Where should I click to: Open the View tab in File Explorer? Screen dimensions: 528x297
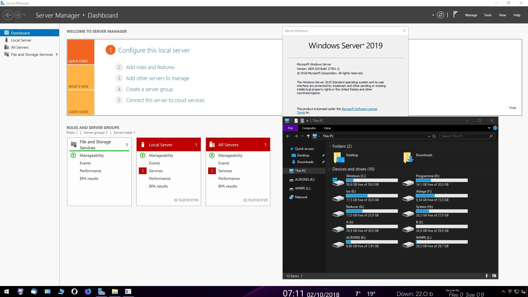[x=327, y=128]
